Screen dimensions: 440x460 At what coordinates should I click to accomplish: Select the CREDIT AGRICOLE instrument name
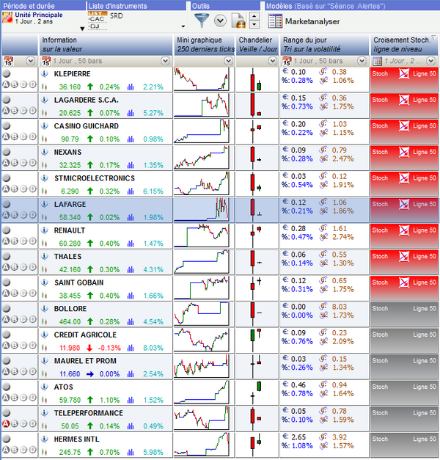pyautogui.click(x=85, y=335)
